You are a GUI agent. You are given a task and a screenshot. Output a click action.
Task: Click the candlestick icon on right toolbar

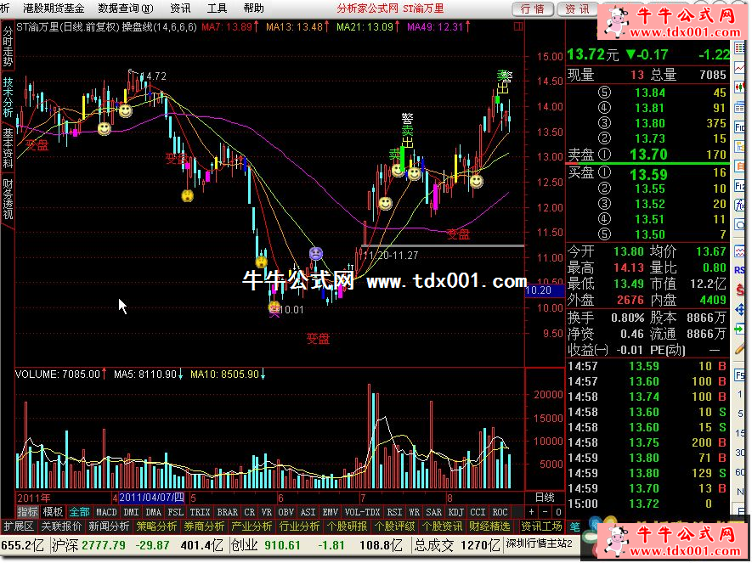pos(740,88)
